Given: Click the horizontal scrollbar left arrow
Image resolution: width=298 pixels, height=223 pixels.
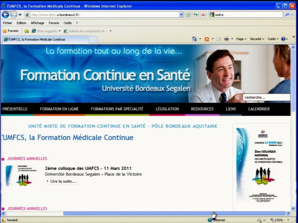Looking at the screenshot, I should click(3, 214).
